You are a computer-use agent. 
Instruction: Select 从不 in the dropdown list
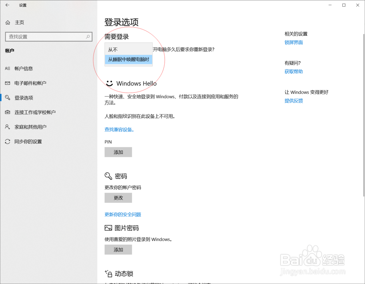pos(128,50)
